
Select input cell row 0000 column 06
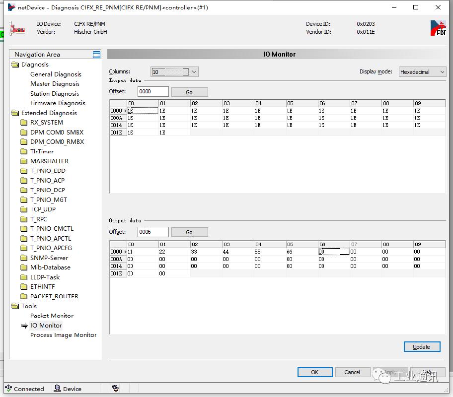point(334,111)
